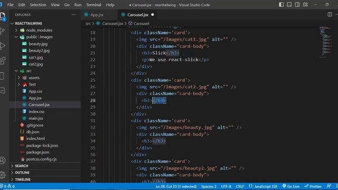Click the src breadcrumb segment
The width and height of the screenshot is (338, 190).
[88, 23]
